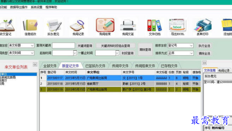Click the 黔广字【2015】第3号 cell
This screenshot has height=131, width=232.
[x=138, y=89]
